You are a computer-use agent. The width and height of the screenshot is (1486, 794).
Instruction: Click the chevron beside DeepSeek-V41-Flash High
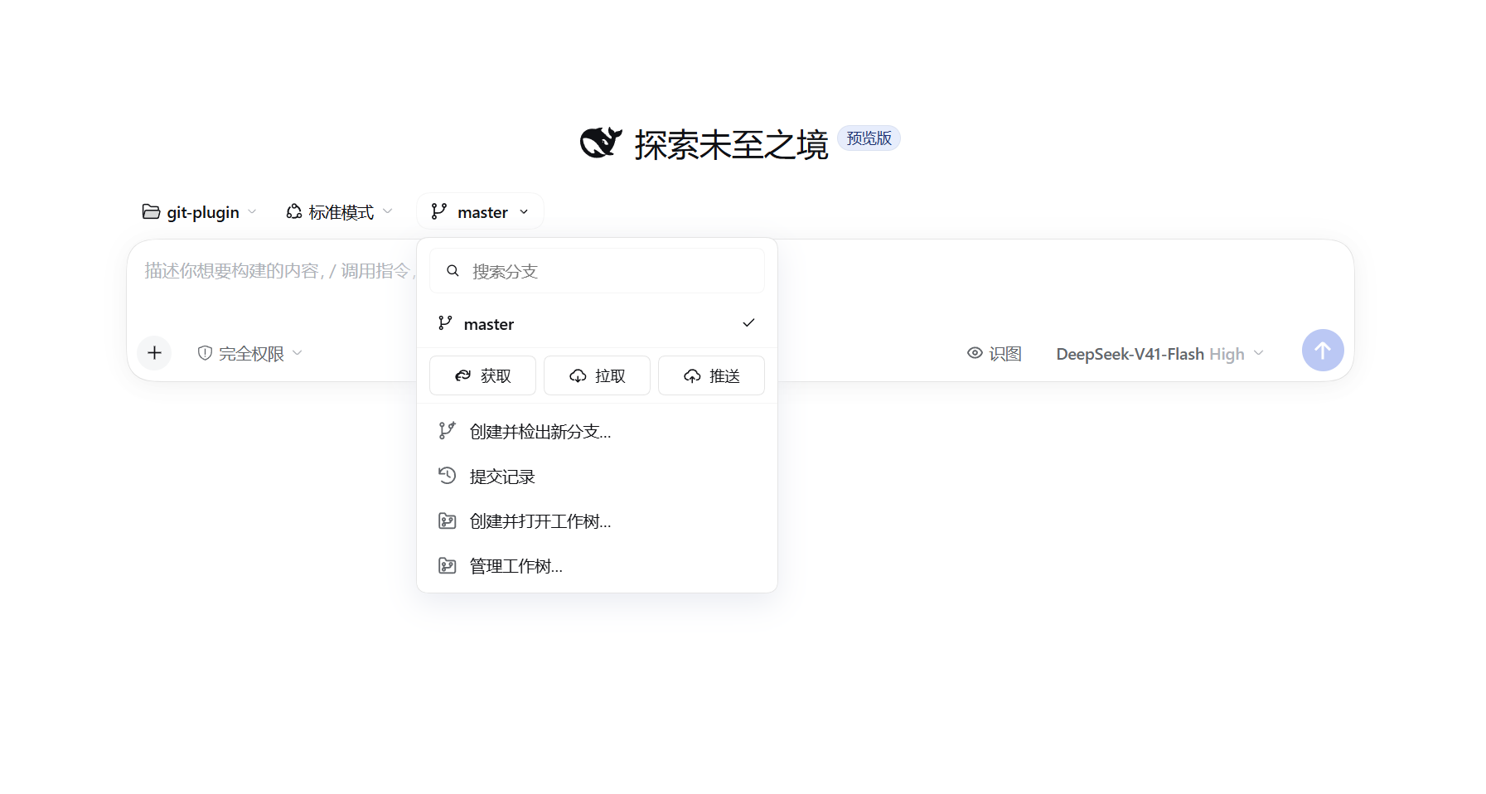(x=1258, y=353)
